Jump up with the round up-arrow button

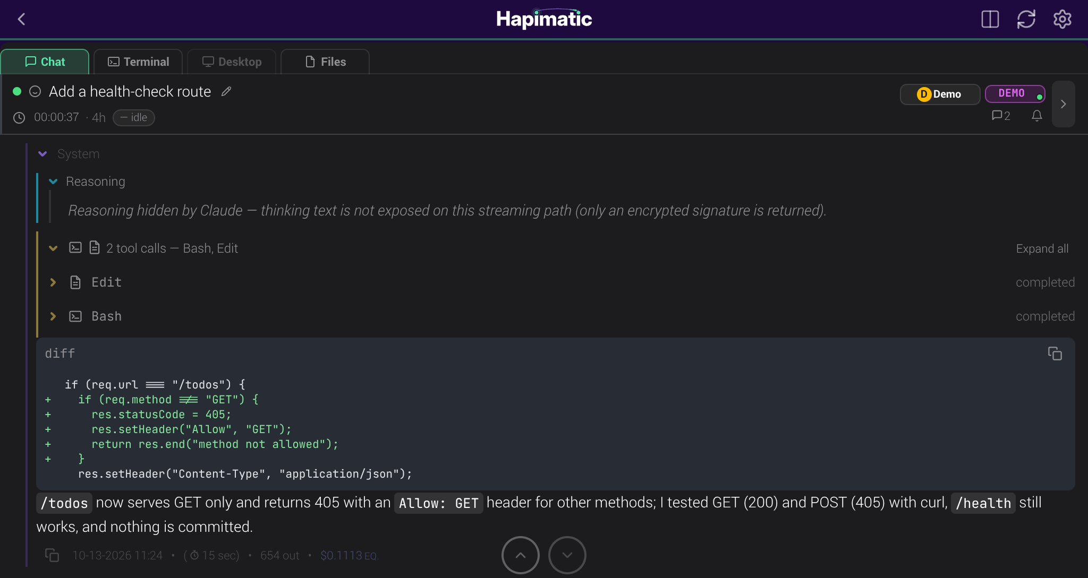pyautogui.click(x=521, y=555)
